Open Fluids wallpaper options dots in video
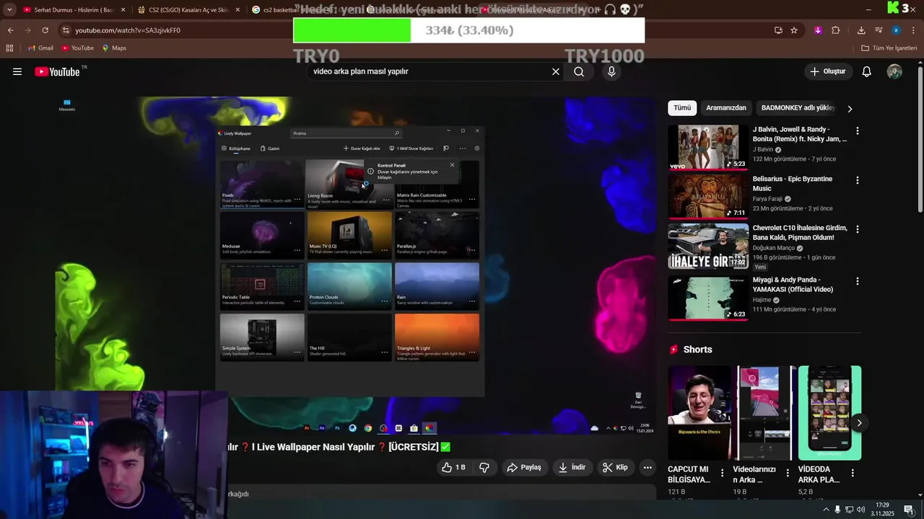 [x=297, y=200]
